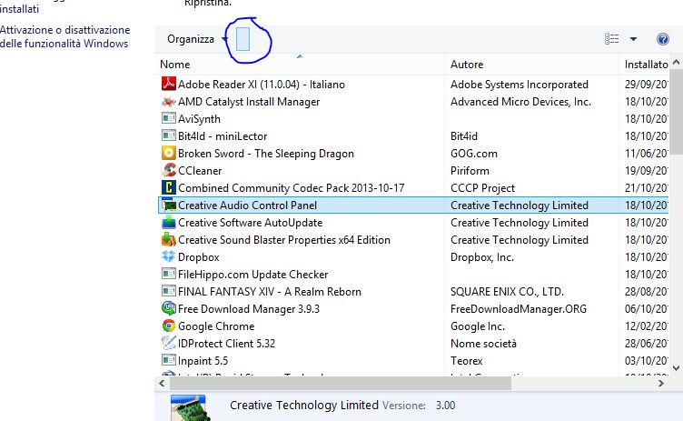Select the Inpaint 5.5 entry name

pyautogui.click(x=203, y=361)
